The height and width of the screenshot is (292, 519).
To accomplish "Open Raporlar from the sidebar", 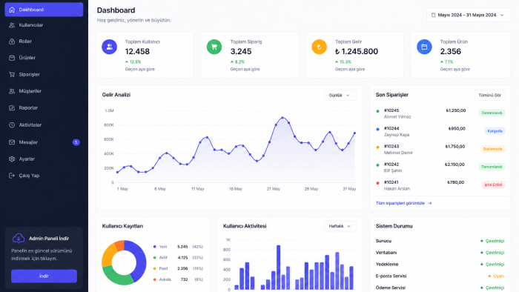I will (44, 107).
